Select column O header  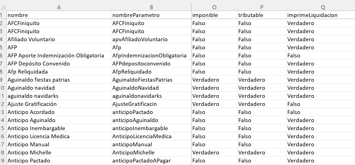(x=214, y=8)
